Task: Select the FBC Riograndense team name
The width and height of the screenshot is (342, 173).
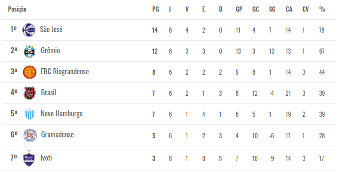Action: [x=65, y=72]
